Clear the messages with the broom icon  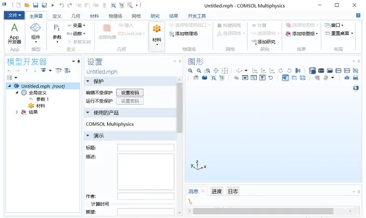click(190, 202)
